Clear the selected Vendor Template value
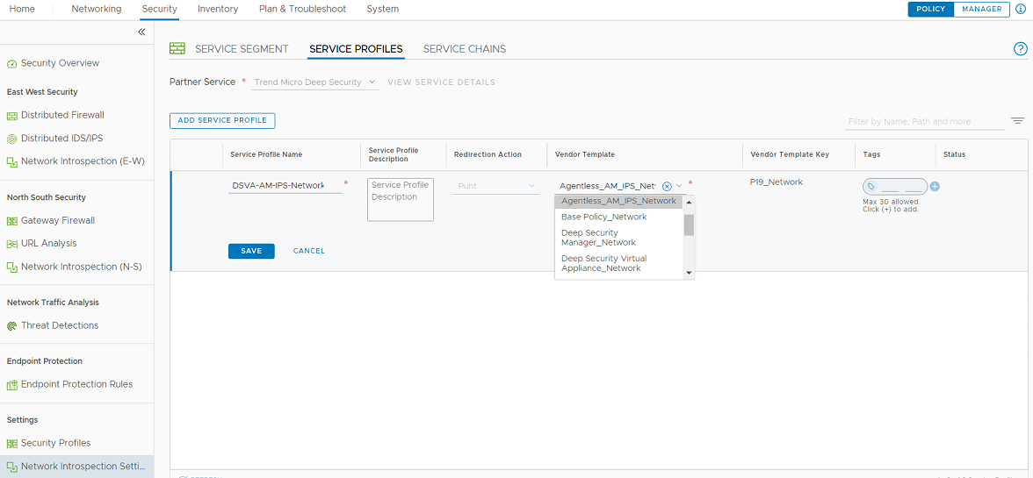This screenshot has width=1033, height=478. [x=667, y=186]
